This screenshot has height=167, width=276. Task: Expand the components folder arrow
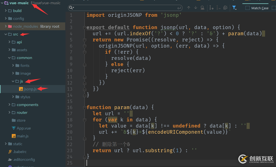pos(10,105)
